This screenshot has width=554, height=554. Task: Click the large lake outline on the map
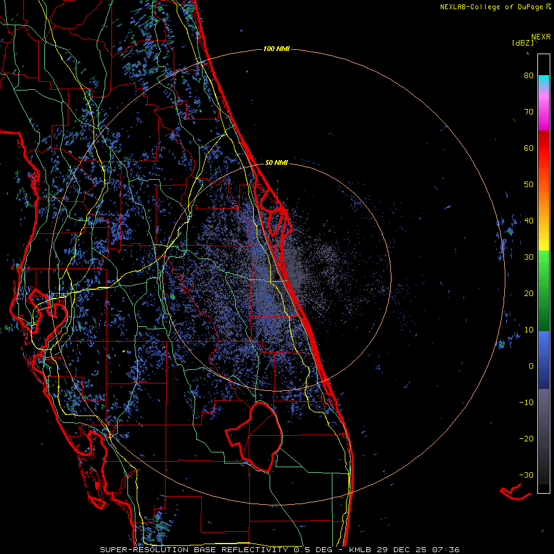pos(254,437)
